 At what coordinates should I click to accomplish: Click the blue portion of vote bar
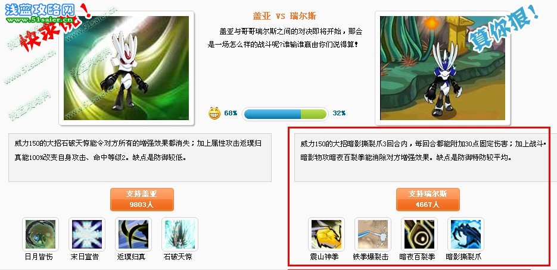(x=272, y=114)
